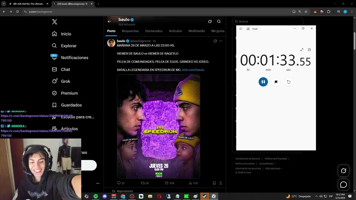Click the X logo home icon
Screen dimensions: 356x200
[55, 22]
